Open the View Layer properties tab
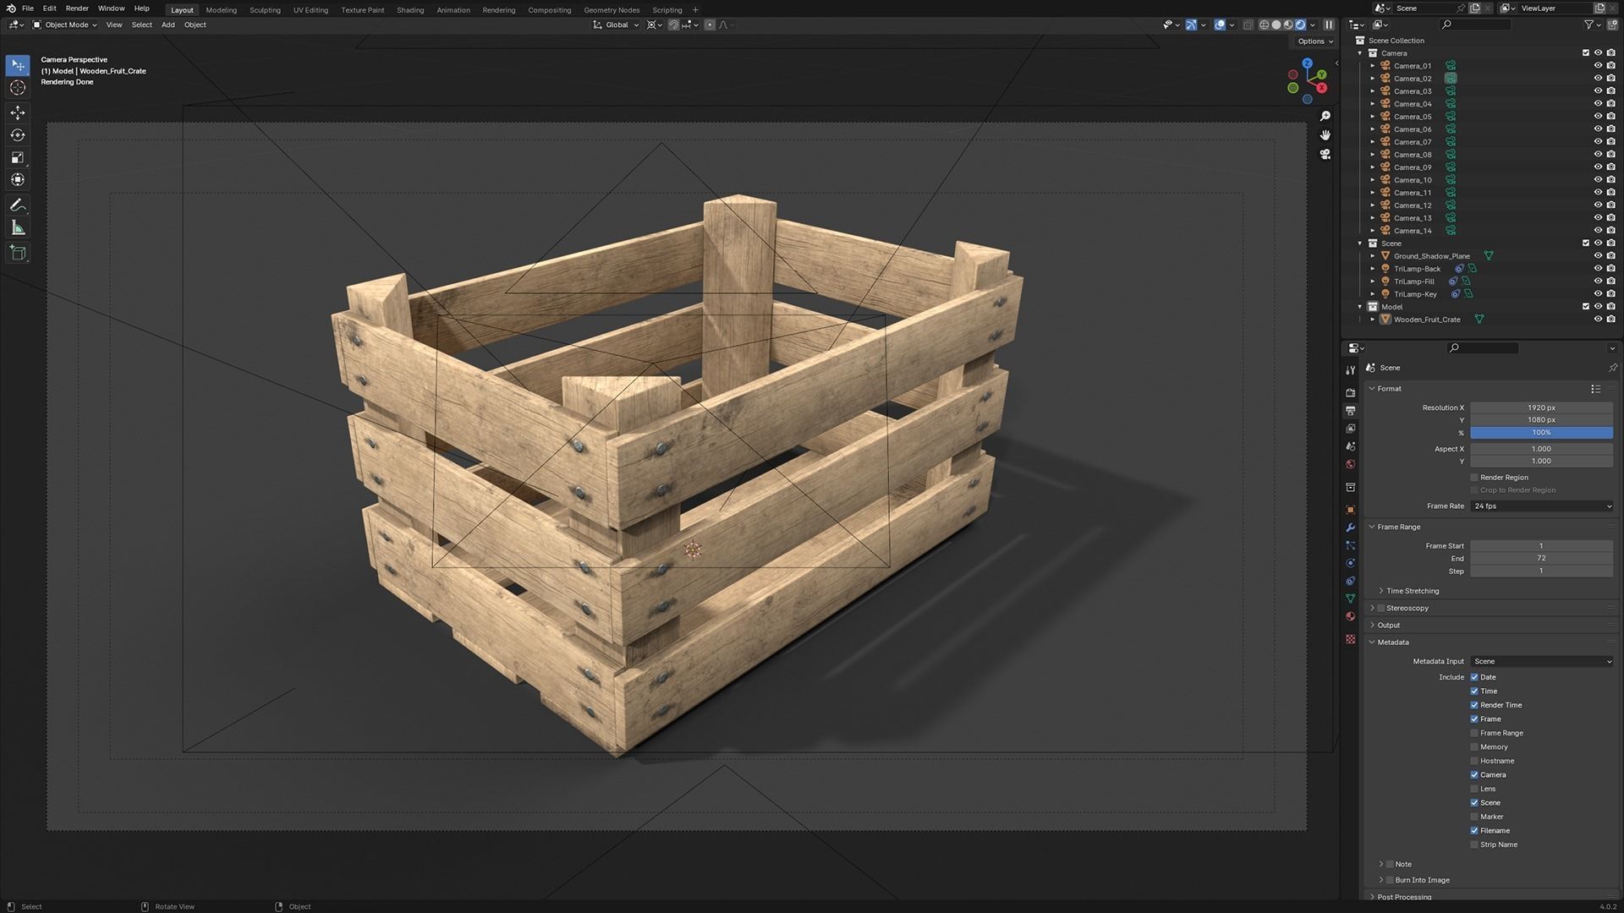 click(1351, 429)
